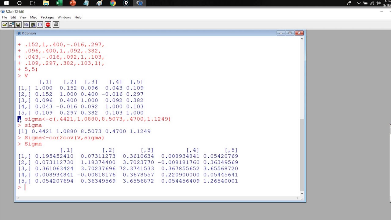
Task: Click the R logo in the R Console title bar
Action: coord(19,33)
